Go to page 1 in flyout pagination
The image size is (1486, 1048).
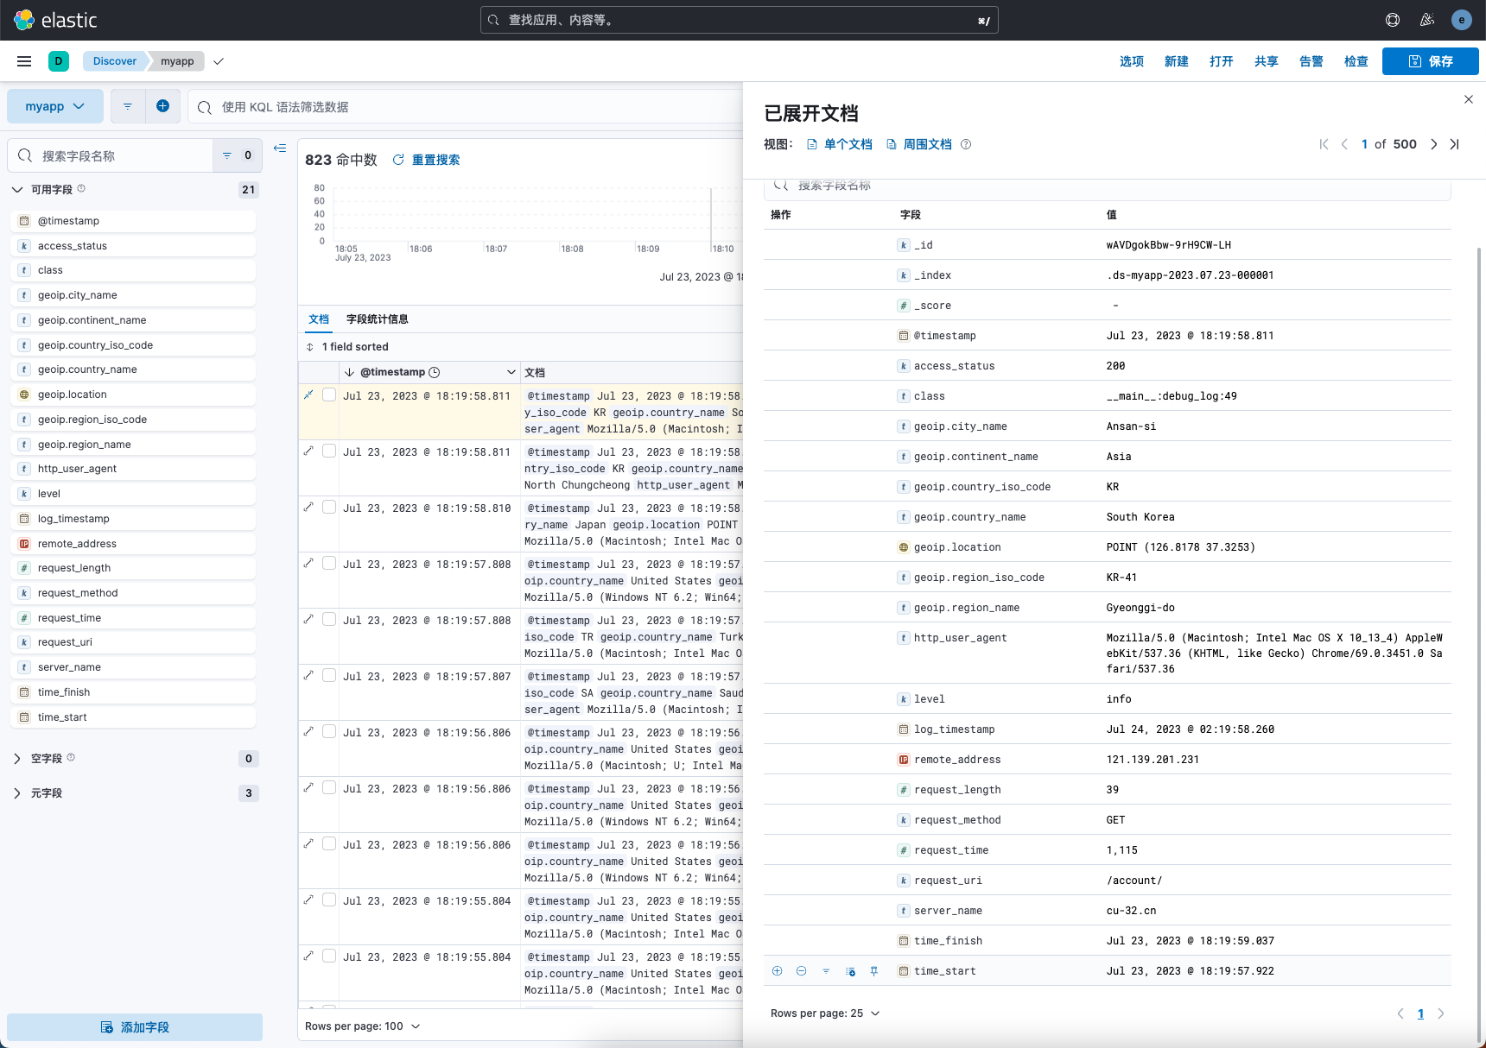[1420, 1013]
